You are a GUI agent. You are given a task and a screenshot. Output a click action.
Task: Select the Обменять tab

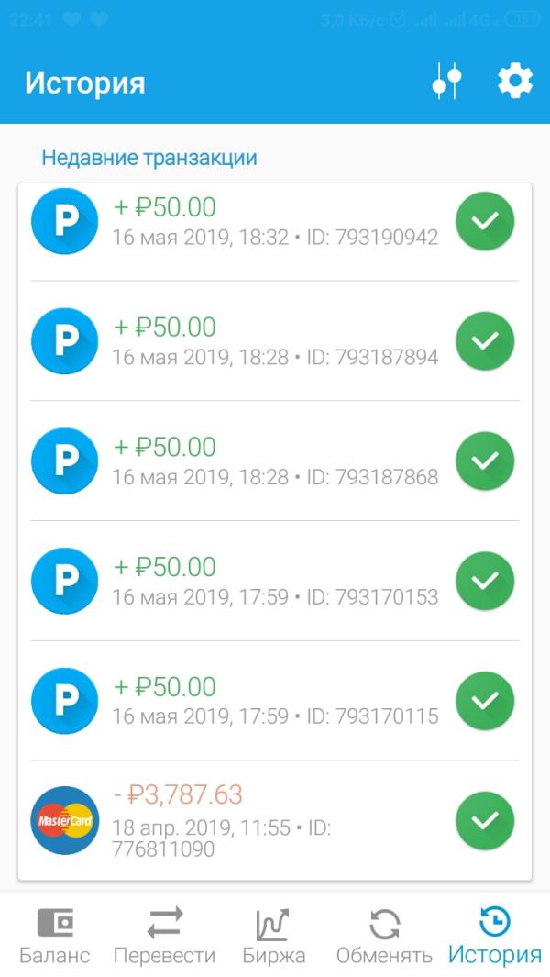tap(384, 935)
